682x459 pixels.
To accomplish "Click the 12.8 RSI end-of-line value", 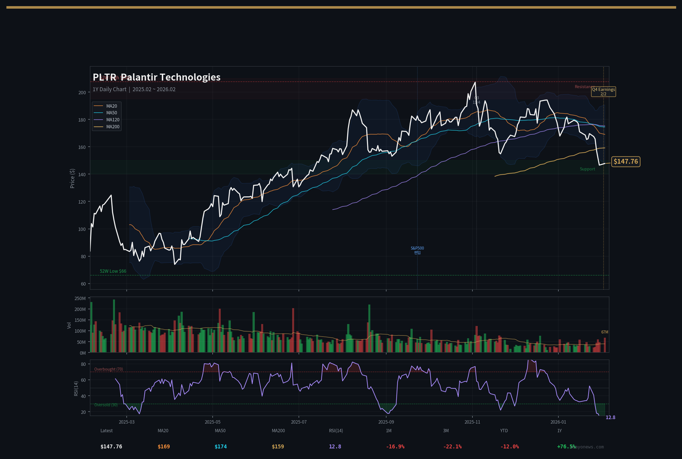I will pyautogui.click(x=610, y=417).
